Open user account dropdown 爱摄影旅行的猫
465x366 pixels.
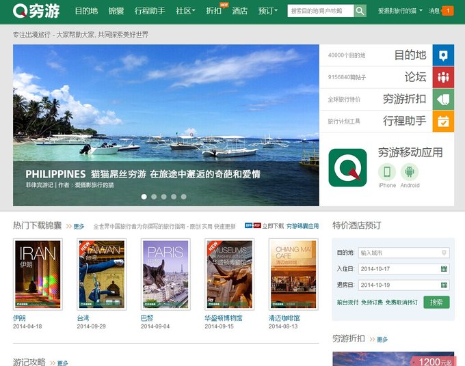[400, 11]
